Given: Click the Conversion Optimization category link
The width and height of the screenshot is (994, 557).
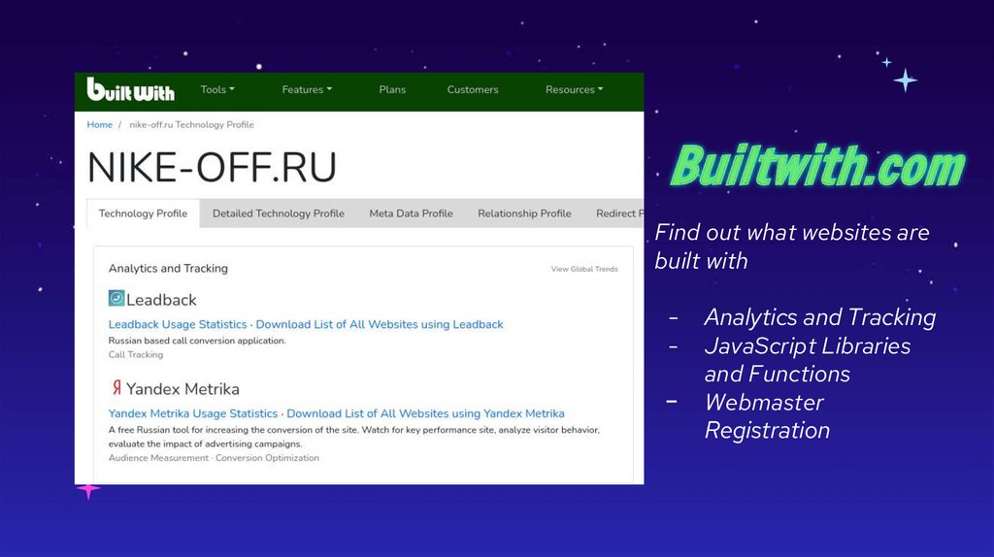Looking at the screenshot, I should coord(267,458).
